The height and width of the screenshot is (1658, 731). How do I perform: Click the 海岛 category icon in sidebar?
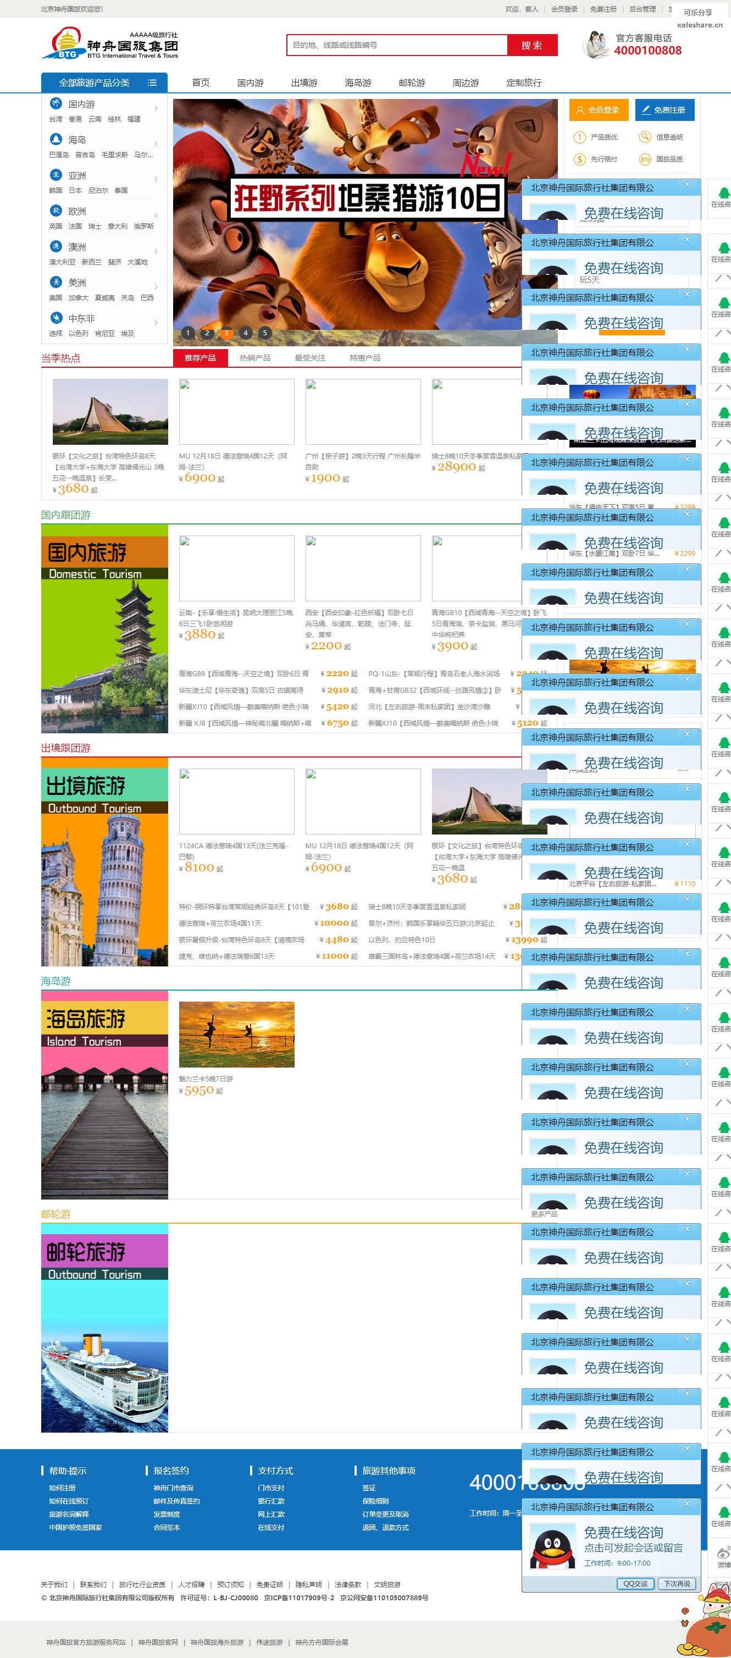(56, 139)
